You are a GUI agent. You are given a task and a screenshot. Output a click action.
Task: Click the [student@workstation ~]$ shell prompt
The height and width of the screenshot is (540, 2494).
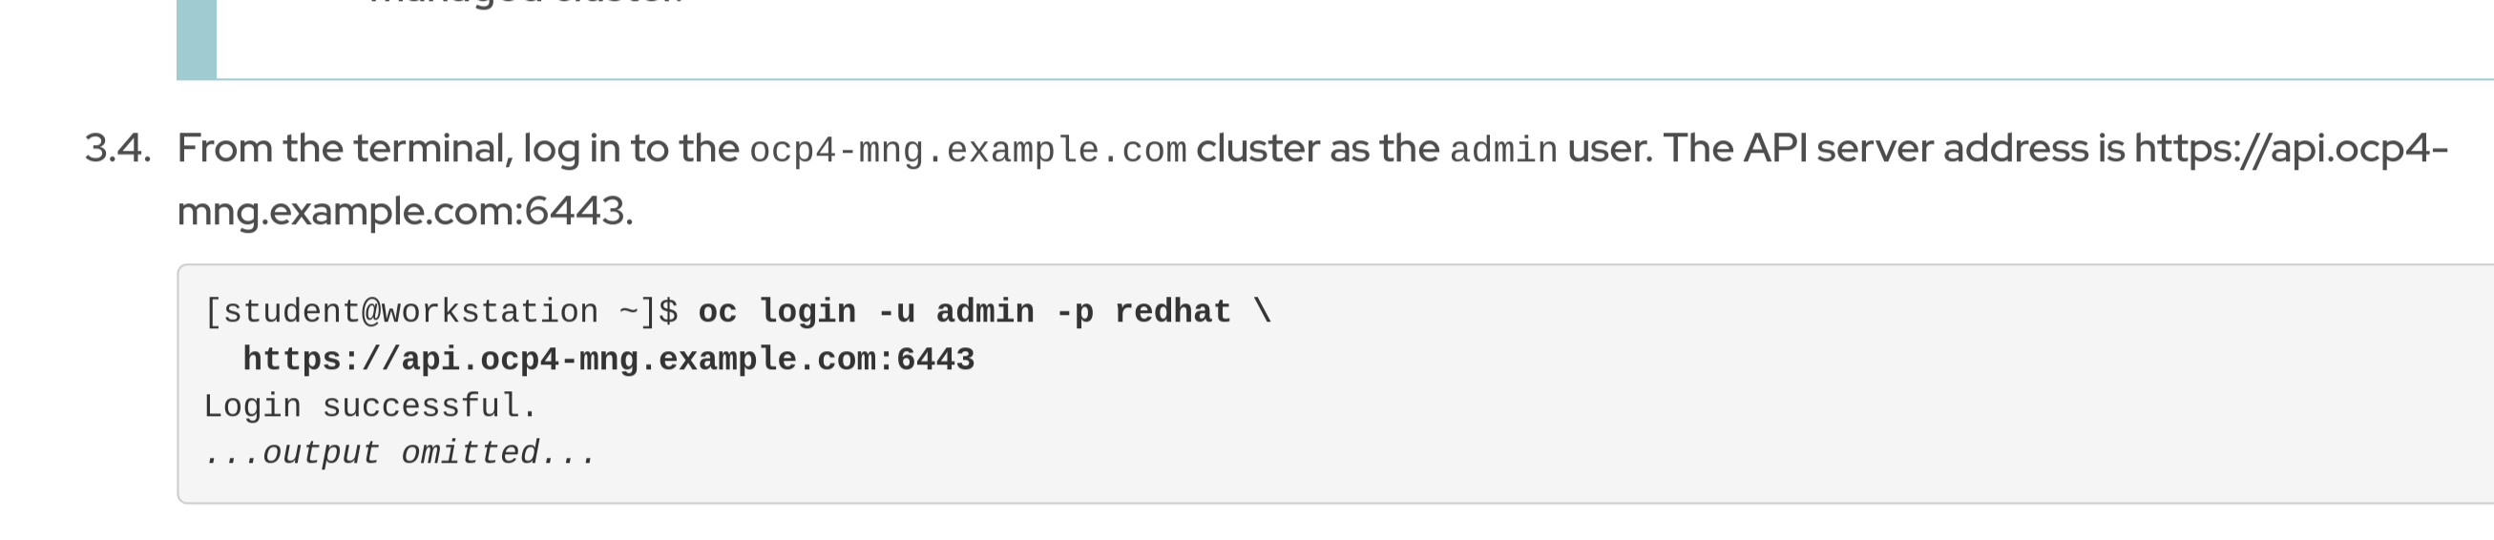441,313
